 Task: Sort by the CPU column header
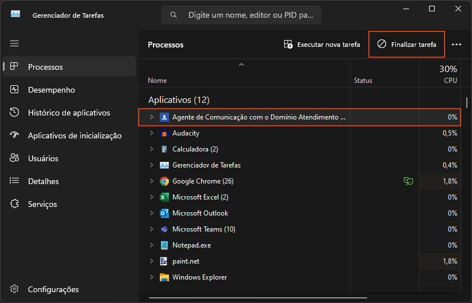[450, 81]
